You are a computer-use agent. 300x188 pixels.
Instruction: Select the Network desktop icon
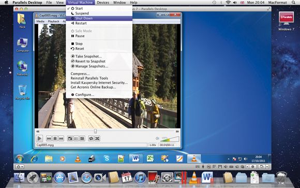click(x=22, y=68)
